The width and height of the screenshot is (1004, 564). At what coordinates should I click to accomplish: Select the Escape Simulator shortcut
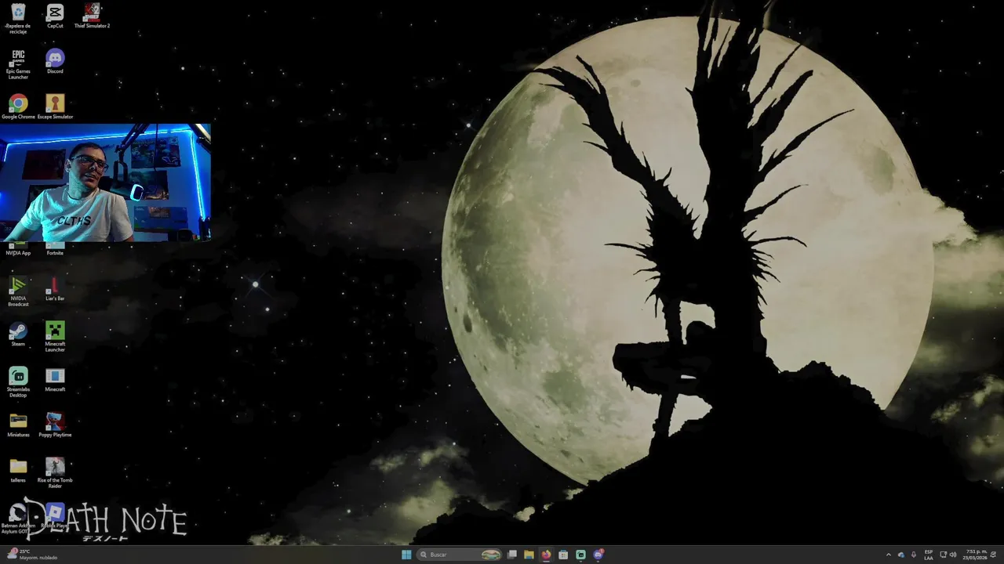pos(55,107)
